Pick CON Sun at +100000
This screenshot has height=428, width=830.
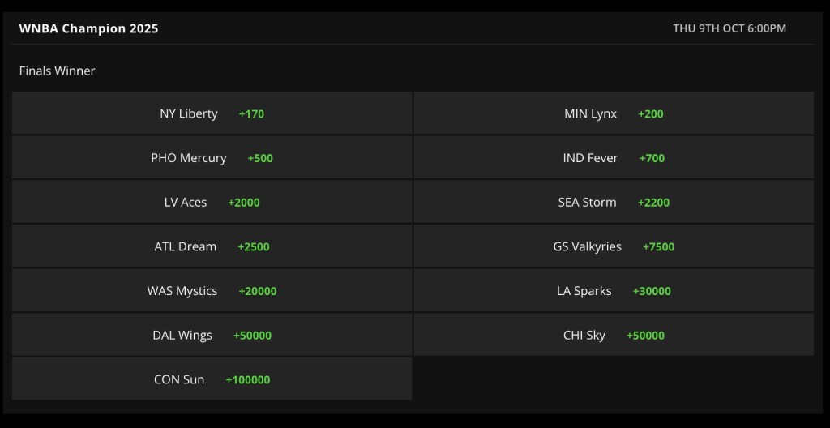pyautogui.click(x=212, y=379)
